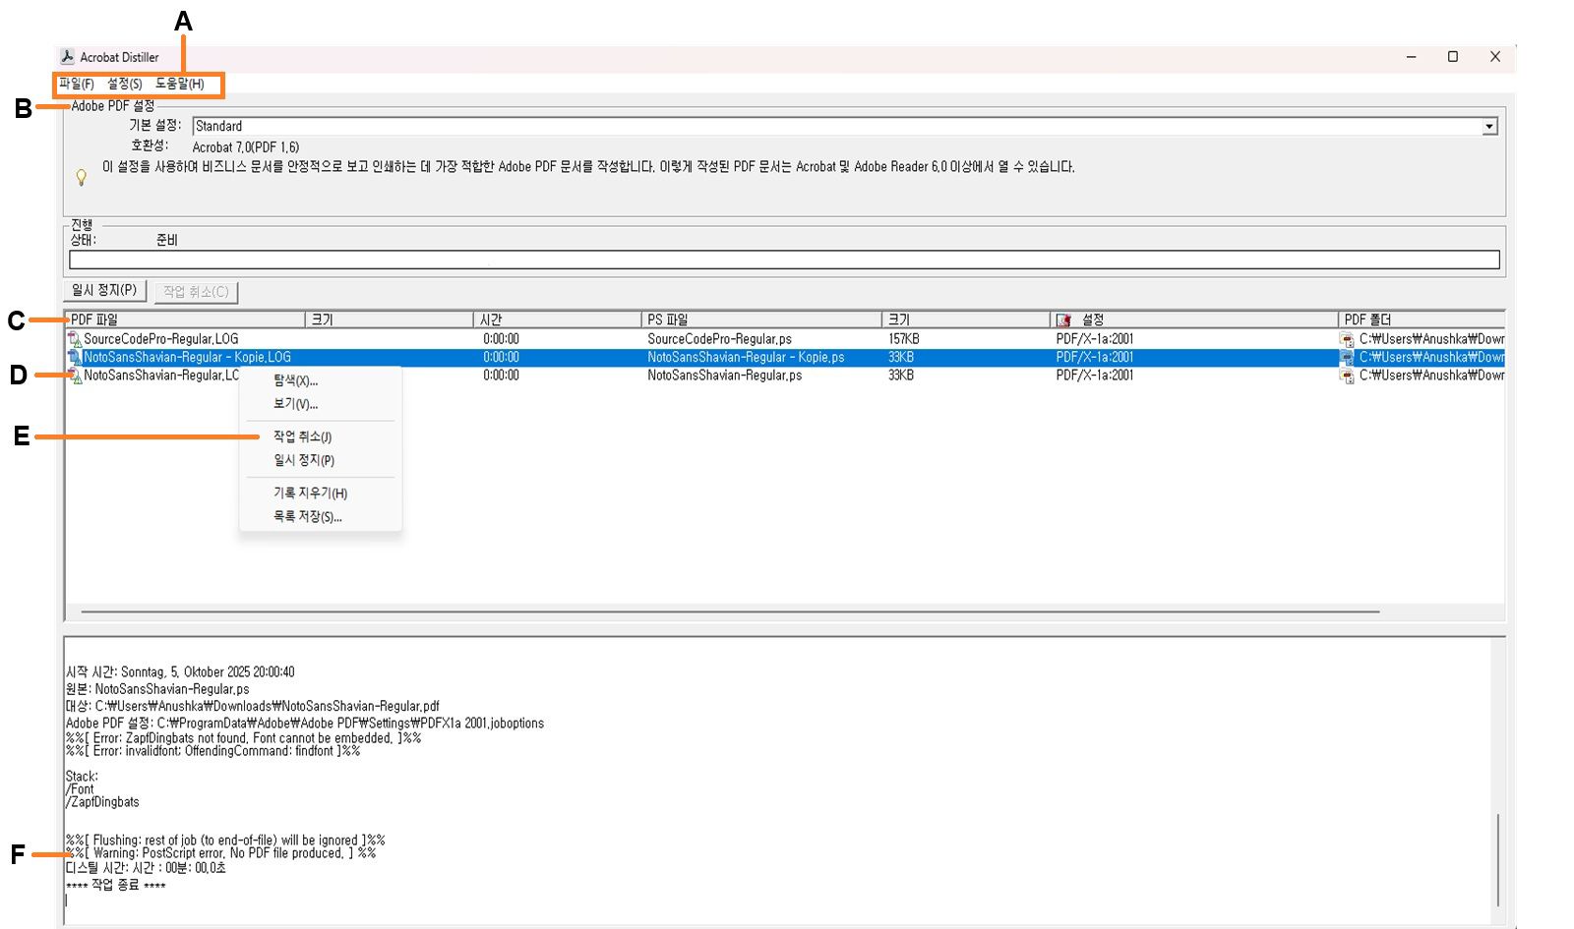Image resolution: width=1574 pixels, height=929 pixels.
Task: Click the 33KB cell in the NotoSansShavian-Regular.ps row
Action: 901,376
